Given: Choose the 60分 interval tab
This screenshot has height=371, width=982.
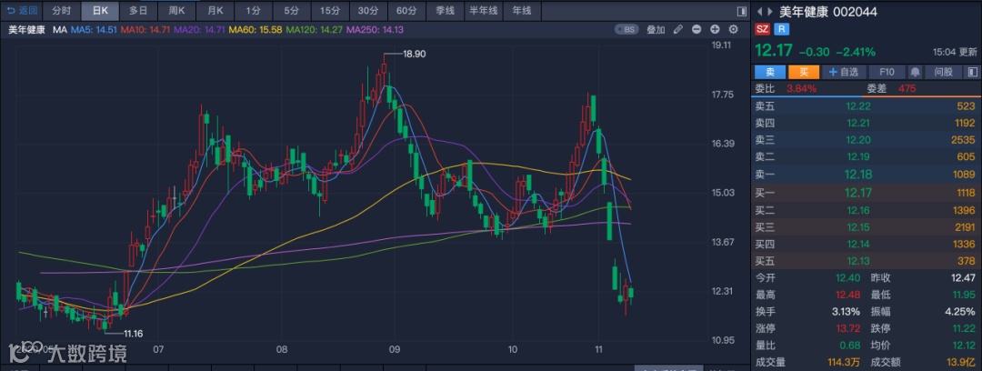Looking at the screenshot, I should [406, 11].
